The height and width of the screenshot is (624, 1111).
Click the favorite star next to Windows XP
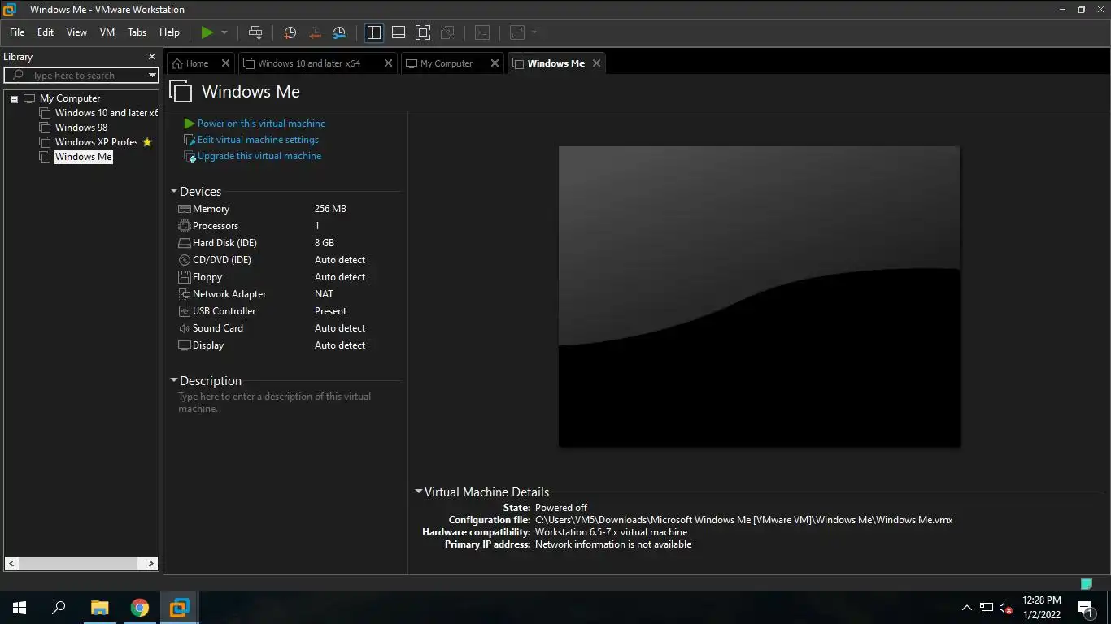coord(147,142)
